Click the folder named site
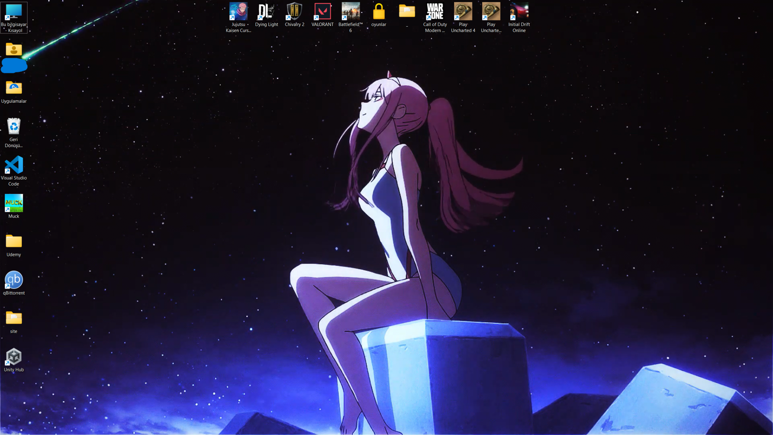The image size is (773, 435). point(14,318)
